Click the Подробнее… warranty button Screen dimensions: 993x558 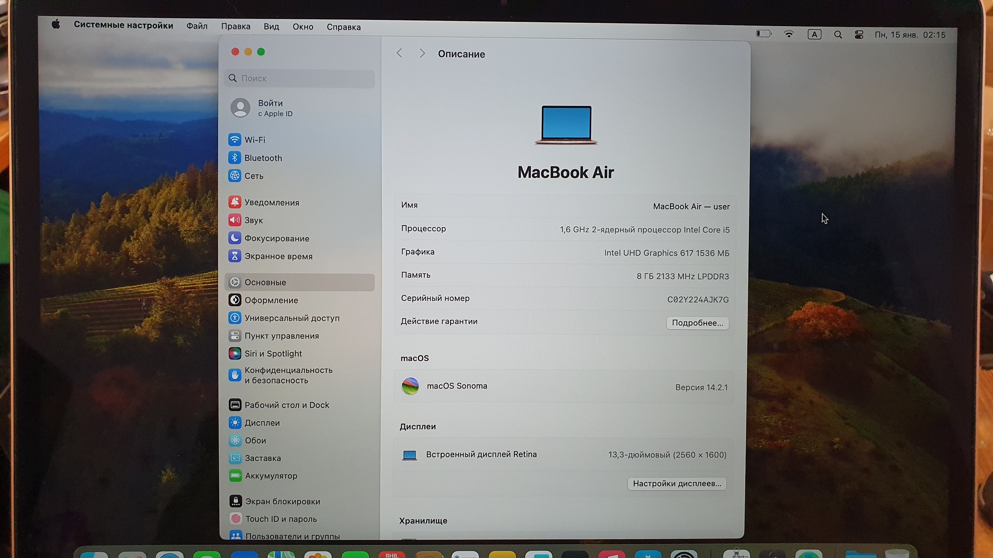[x=697, y=323]
